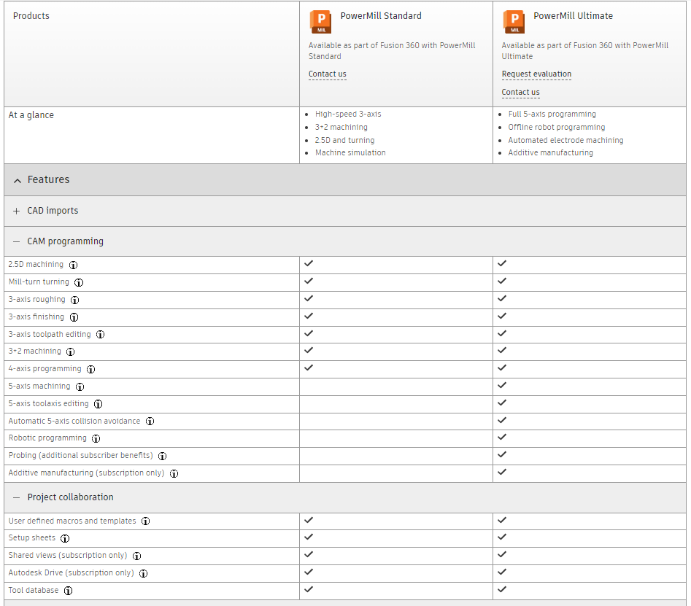Screen dimensions: 691x606
Task: Click the At a glance row label
Action: pos(31,115)
